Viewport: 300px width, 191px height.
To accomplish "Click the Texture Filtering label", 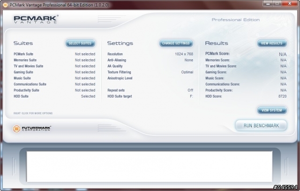I will pos(119,72).
